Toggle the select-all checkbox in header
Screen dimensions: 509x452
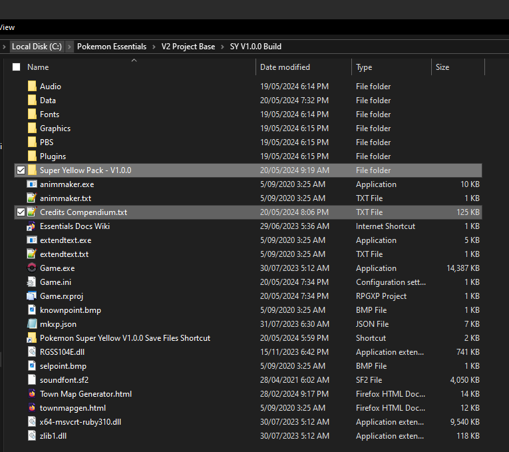click(x=17, y=67)
